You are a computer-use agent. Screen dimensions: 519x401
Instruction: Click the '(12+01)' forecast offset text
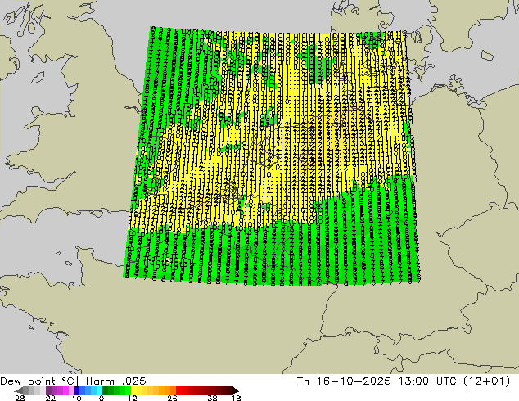pos(486,381)
